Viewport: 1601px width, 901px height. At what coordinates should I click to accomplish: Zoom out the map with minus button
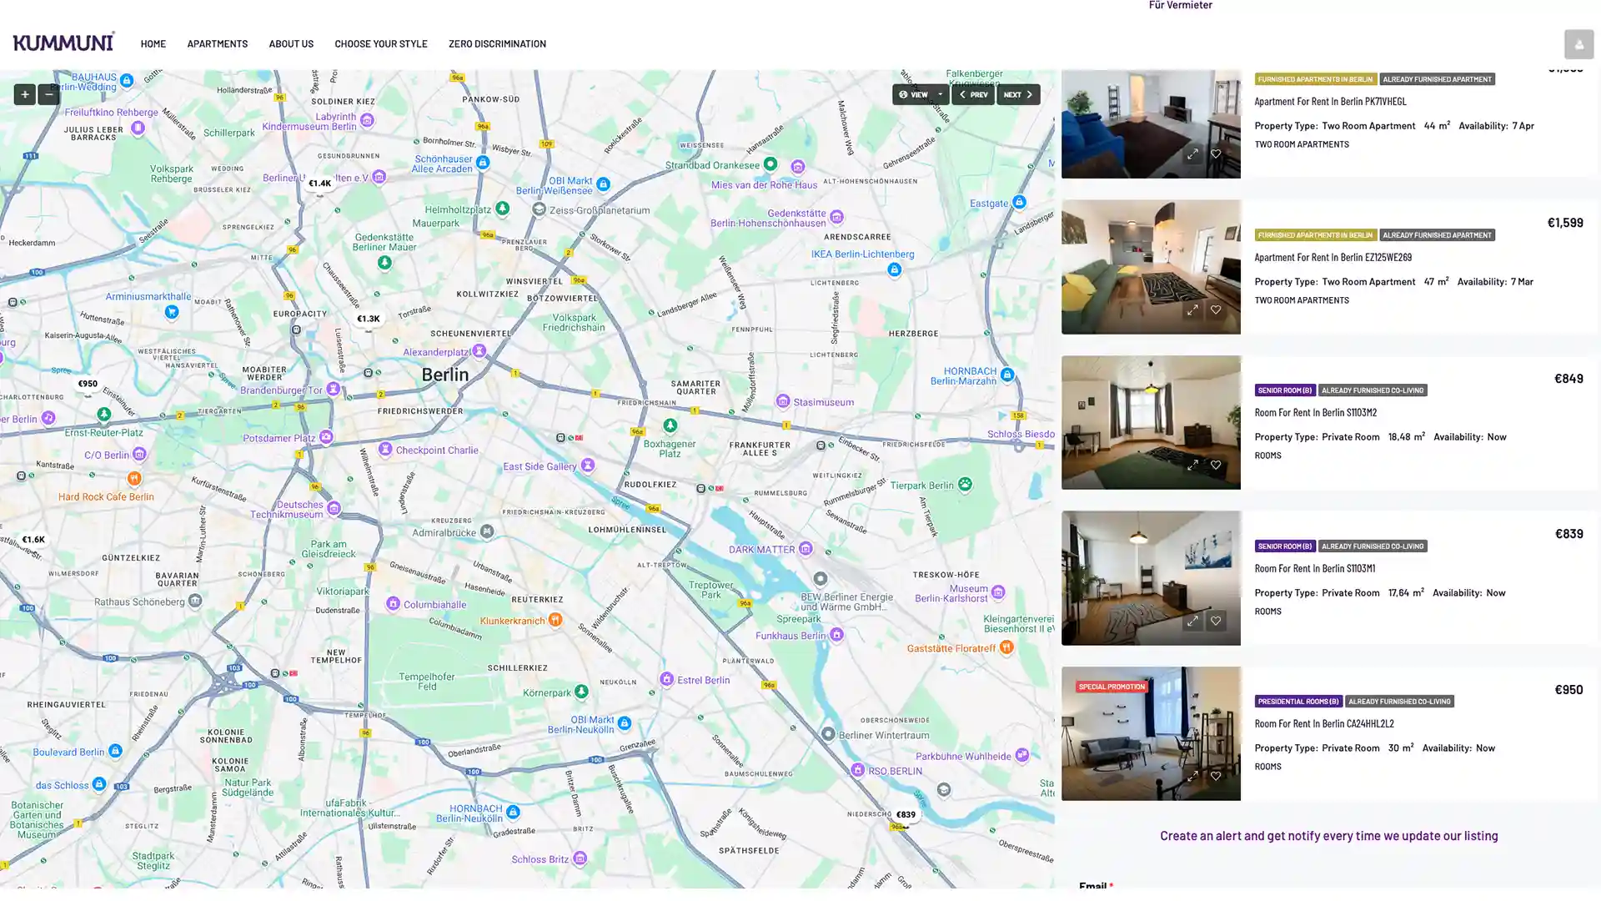pyautogui.click(x=48, y=94)
